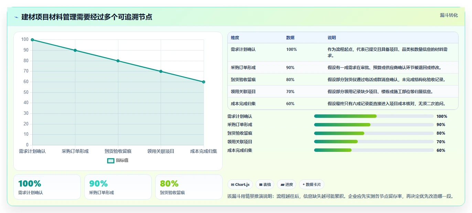The height and width of the screenshot is (213, 472).
Task: Open the 90% 采购订单形成 stat card
Action: click(x=118, y=187)
